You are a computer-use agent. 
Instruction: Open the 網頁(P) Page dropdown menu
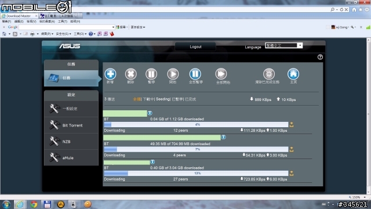tap(47, 34)
